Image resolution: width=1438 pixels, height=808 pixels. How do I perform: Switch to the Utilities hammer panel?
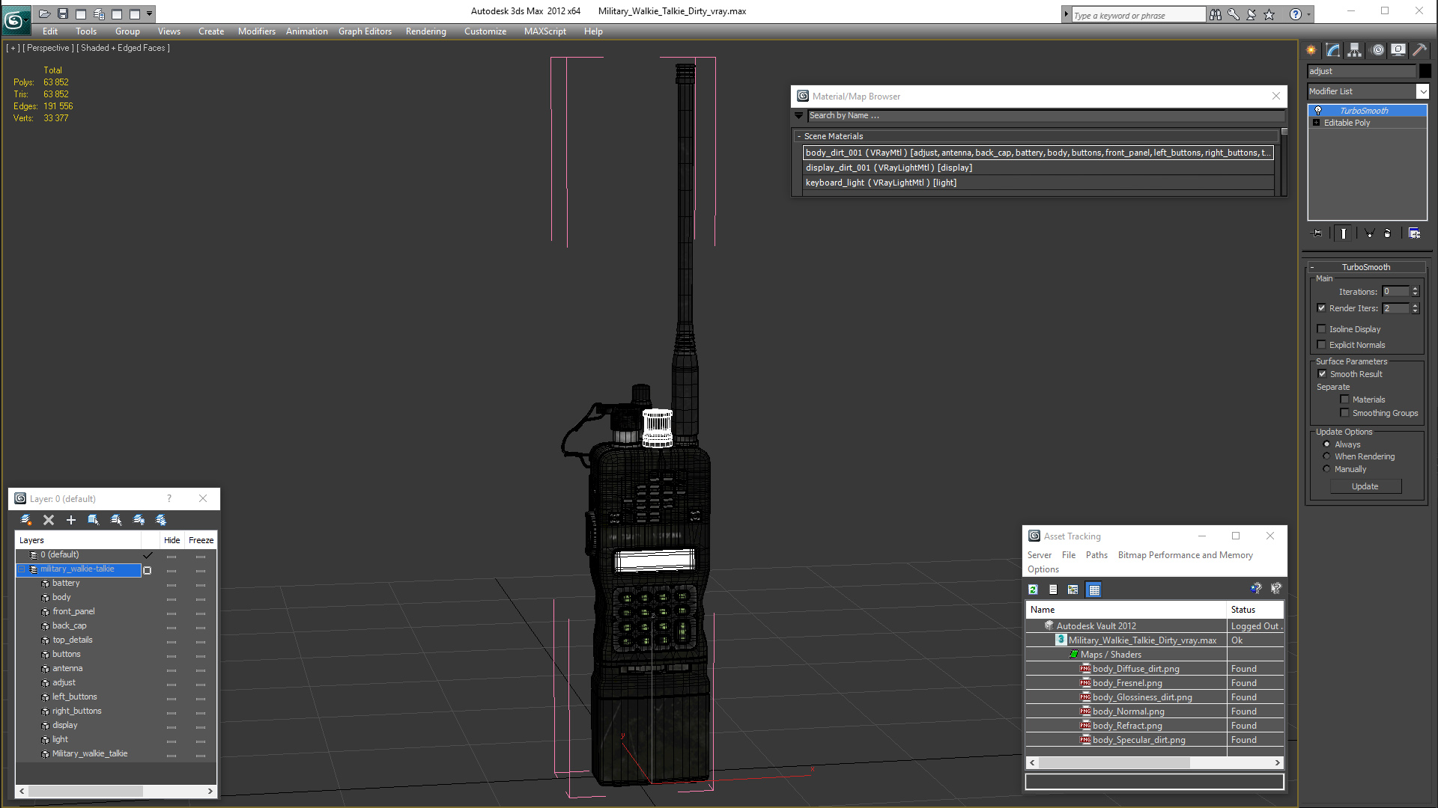(x=1419, y=50)
